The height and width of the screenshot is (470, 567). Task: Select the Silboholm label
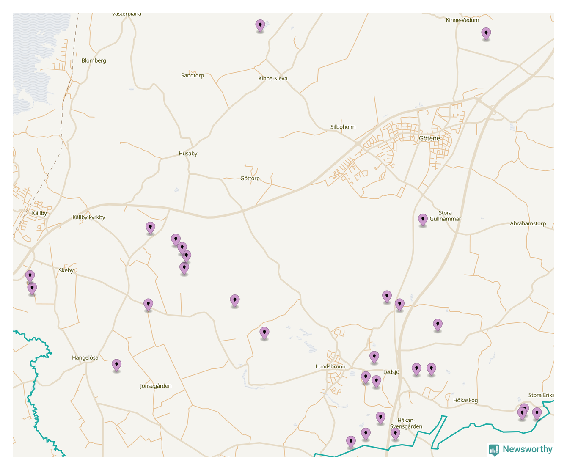(343, 127)
